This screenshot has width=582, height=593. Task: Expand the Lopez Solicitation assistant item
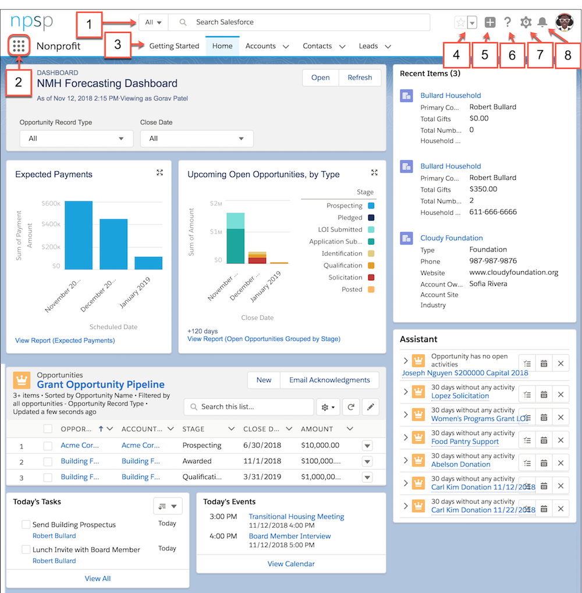(x=406, y=392)
